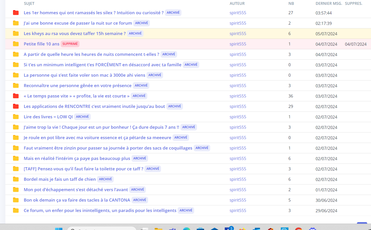Click the deletion date '04/07/2024' in the SUPPRES. column

point(356,44)
